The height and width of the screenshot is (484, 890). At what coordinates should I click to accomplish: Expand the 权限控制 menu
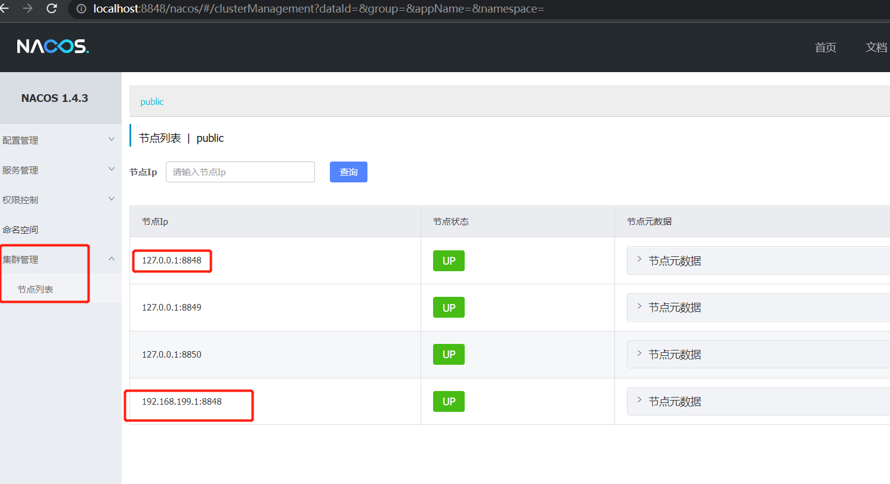tap(60, 200)
